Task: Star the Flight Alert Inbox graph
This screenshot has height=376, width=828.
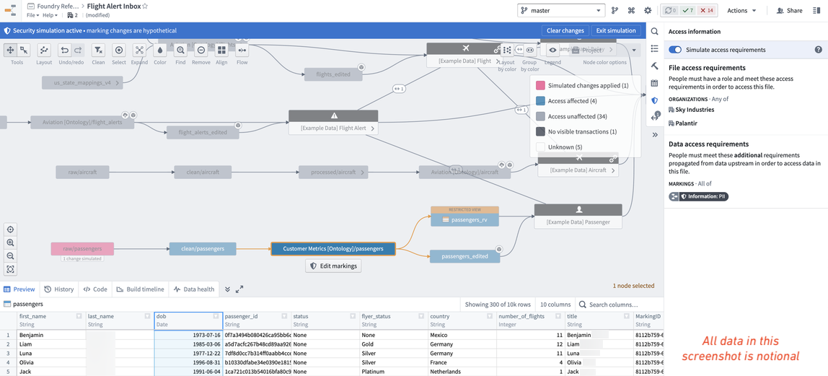Action: [145, 6]
